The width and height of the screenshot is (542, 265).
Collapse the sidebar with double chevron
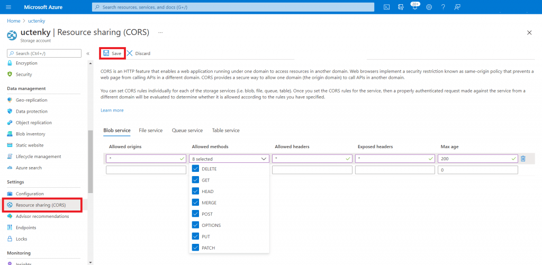click(88, 53)
